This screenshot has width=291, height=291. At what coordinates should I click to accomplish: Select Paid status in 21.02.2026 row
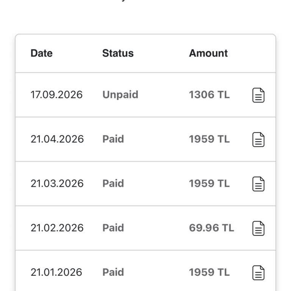[x=113, y=228]
